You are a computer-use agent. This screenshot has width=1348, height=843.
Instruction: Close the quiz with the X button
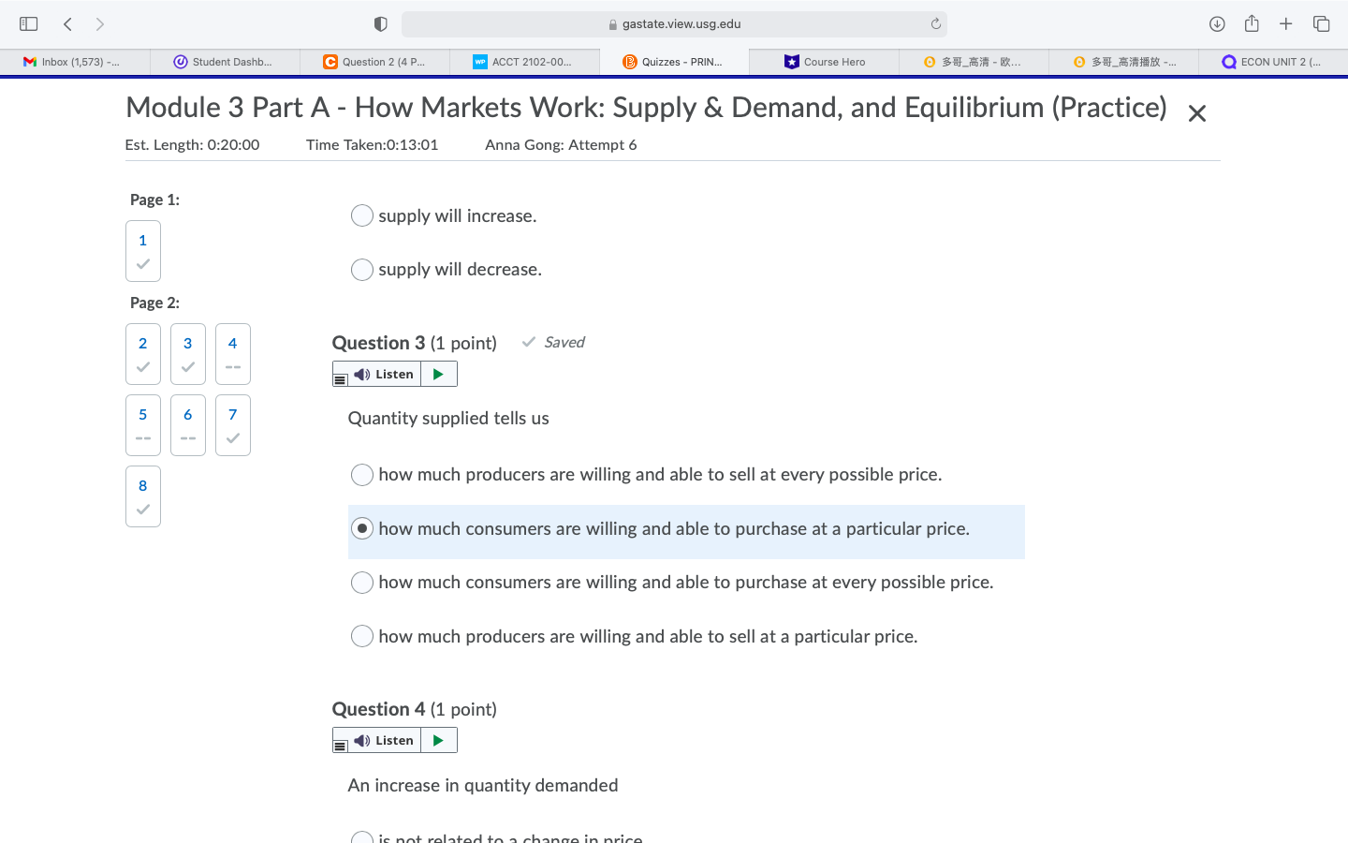point(1196,112)
